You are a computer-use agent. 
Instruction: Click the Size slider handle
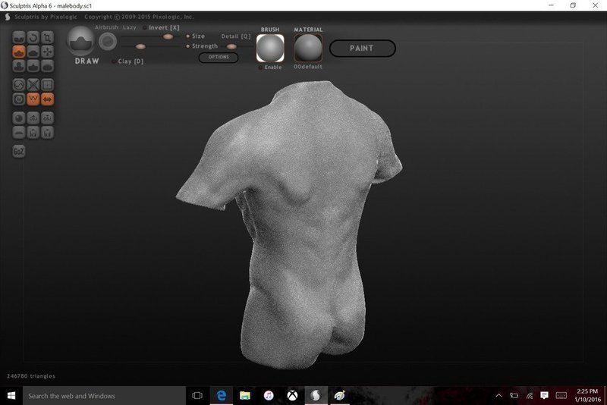(x=168, y=36)
